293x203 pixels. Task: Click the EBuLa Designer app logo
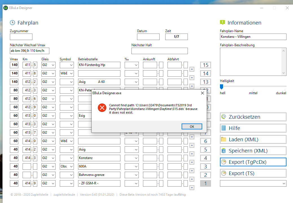(6, 8)
